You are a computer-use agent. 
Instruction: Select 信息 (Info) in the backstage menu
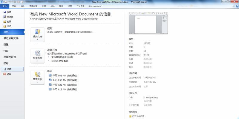[12, 32]
